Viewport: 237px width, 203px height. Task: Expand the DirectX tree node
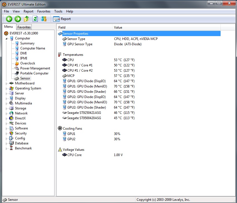click(x=6, y=119)
